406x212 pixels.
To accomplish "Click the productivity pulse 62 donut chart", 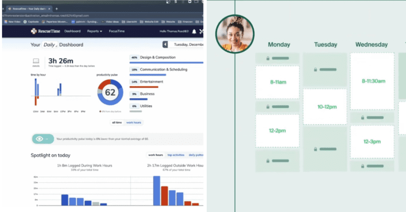I will tap(110, 92).
